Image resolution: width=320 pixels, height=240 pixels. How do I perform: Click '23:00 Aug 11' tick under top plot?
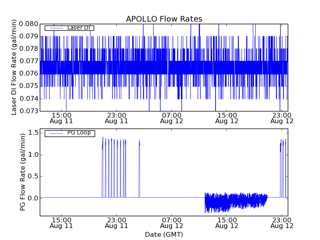[x=116, y=118]
